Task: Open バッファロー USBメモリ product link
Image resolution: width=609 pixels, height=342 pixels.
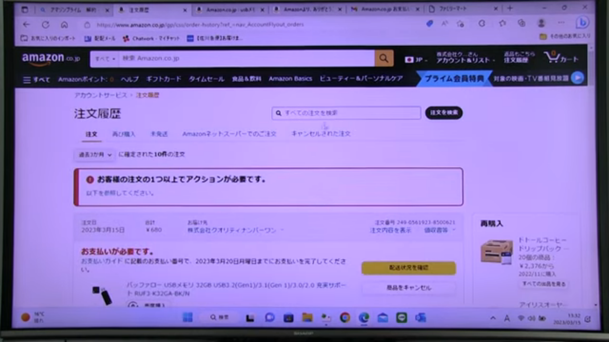Action: [235, 289]
